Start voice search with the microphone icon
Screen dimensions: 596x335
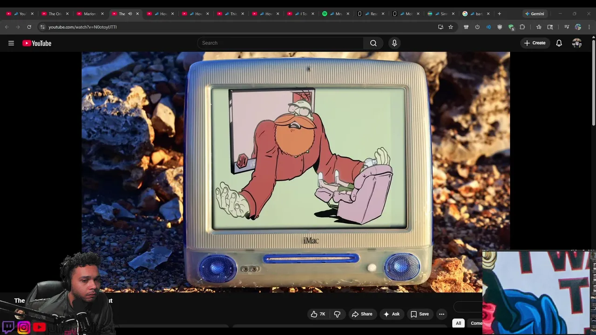tap(394, 43)
